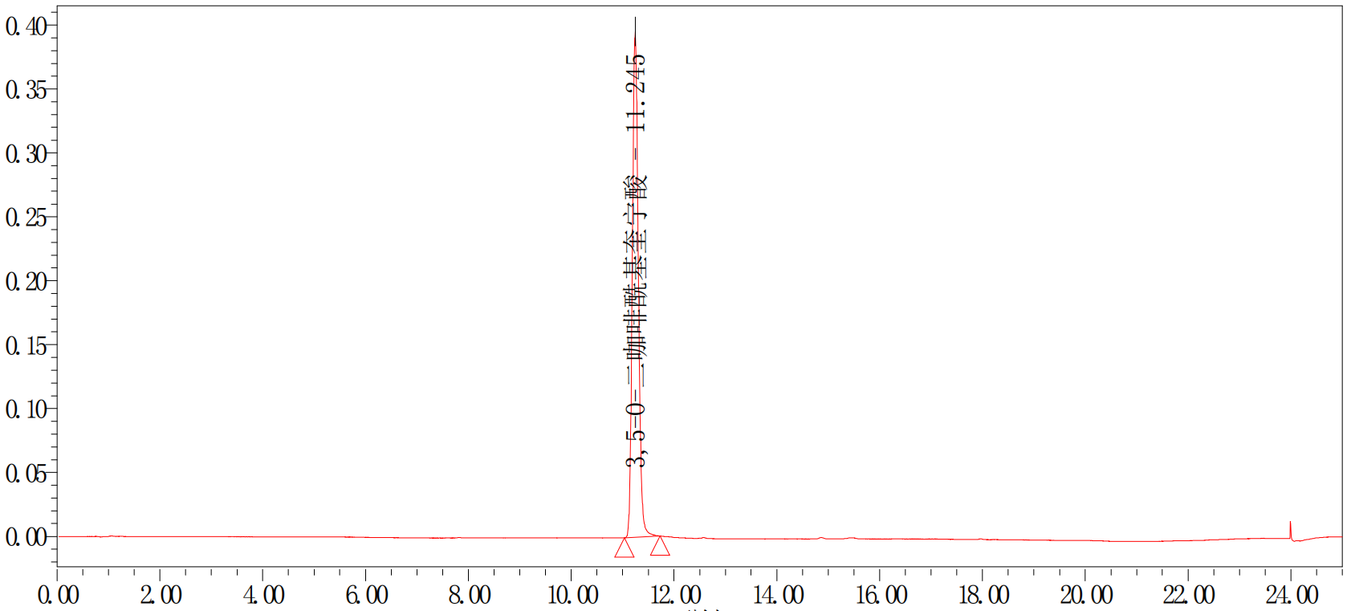Select the retention time label 11.245
Viewport: 1351px width, 611px height.
point(636,93)
